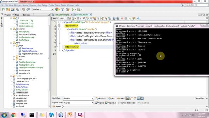Toggle the Wrap Around find option
Screen dimensions: 209x118
click(142, 98)
